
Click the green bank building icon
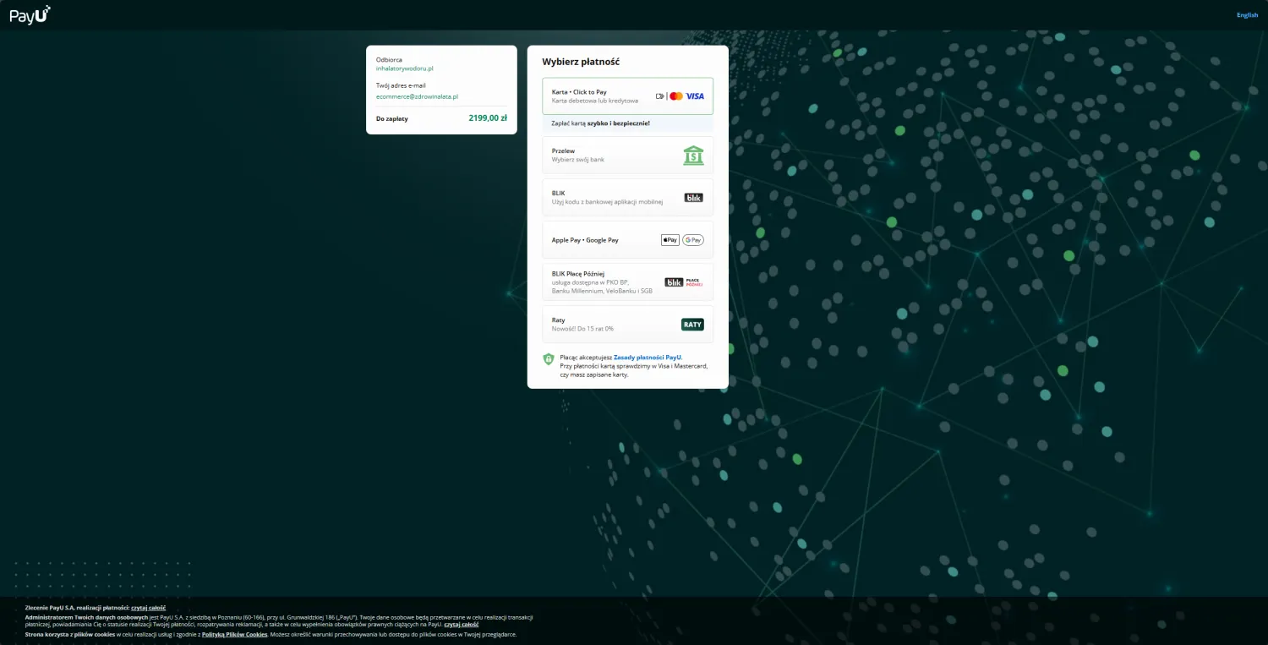(x=693, y=156)
